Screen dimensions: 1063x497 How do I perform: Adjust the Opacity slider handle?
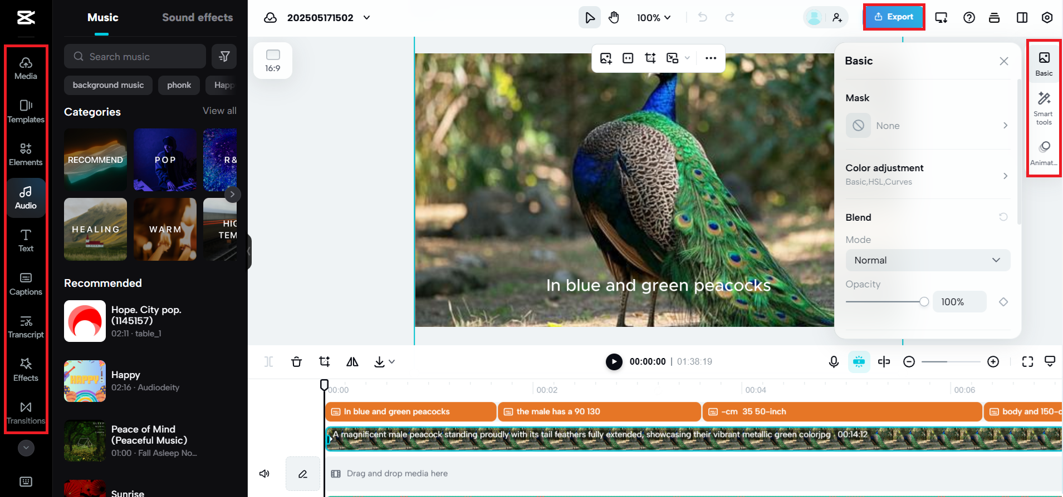pos(924,302)
